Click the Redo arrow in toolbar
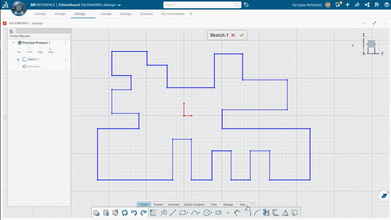This screenshot has height=220, width=391. click(143, 213)
